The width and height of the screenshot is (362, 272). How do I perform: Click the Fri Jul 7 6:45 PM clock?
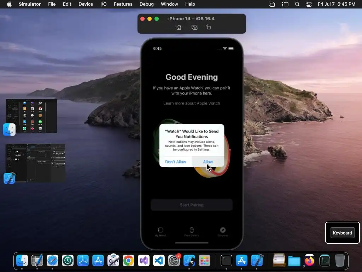coord(337,4)
